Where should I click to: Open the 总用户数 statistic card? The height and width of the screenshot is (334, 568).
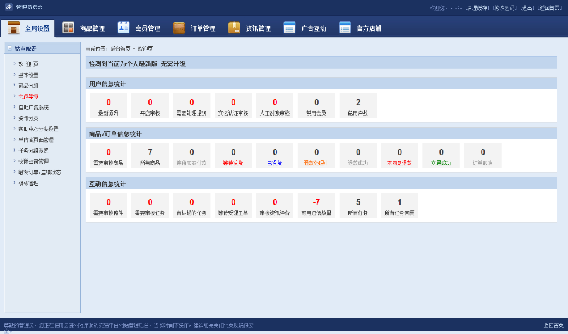(358, 105)
